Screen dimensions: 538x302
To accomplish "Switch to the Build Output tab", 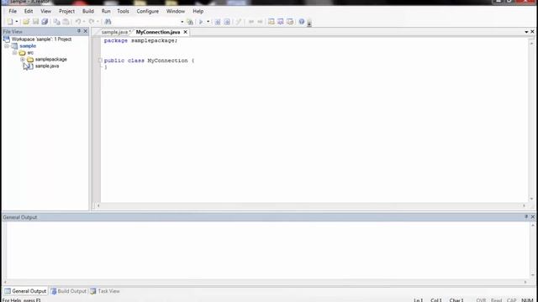I will [x=69, y=291].
